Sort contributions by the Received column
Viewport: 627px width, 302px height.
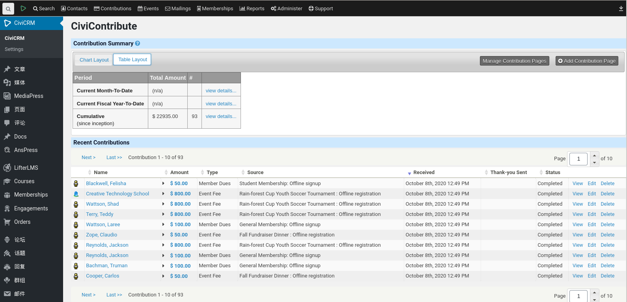[x=424, y=173]
